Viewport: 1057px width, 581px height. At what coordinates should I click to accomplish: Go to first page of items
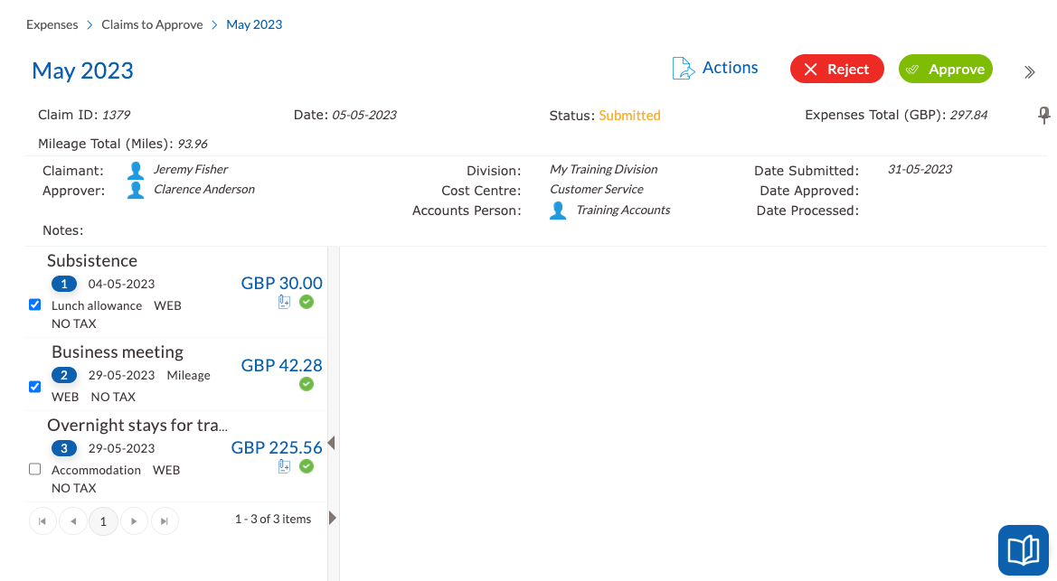pyautogui.click(x=42, y=521)
